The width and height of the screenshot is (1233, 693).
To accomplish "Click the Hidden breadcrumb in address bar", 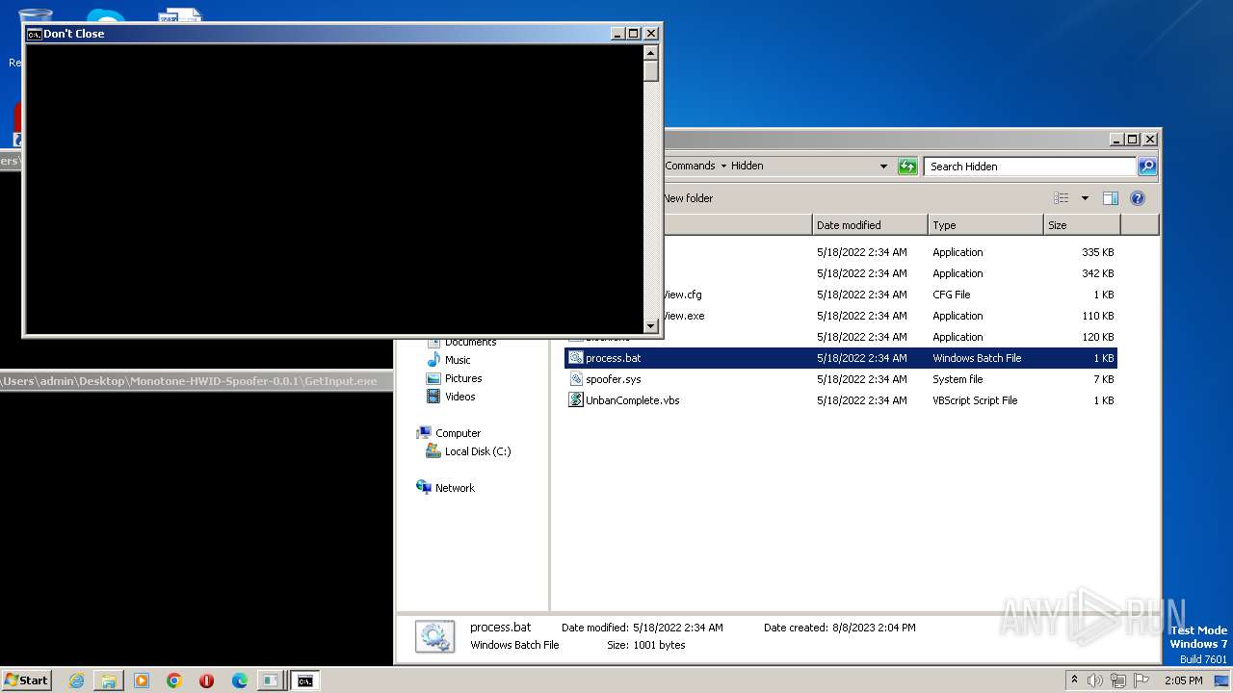I will coord(747,166).
